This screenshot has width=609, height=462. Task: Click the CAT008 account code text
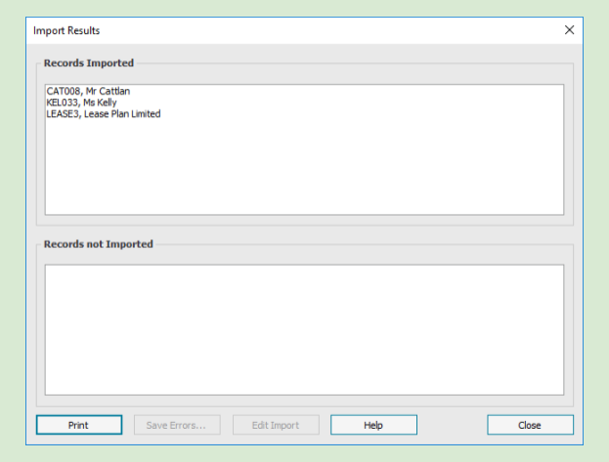(63, 91)
